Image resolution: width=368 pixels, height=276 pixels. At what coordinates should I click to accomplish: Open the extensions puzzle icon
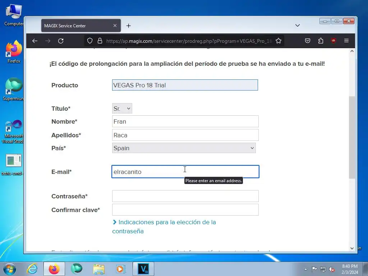tap(321, 41)
